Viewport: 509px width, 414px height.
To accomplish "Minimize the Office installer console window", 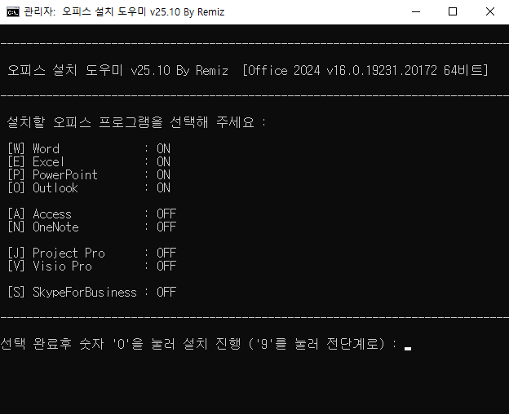I will pyautogui.click(x=414, y=12).
